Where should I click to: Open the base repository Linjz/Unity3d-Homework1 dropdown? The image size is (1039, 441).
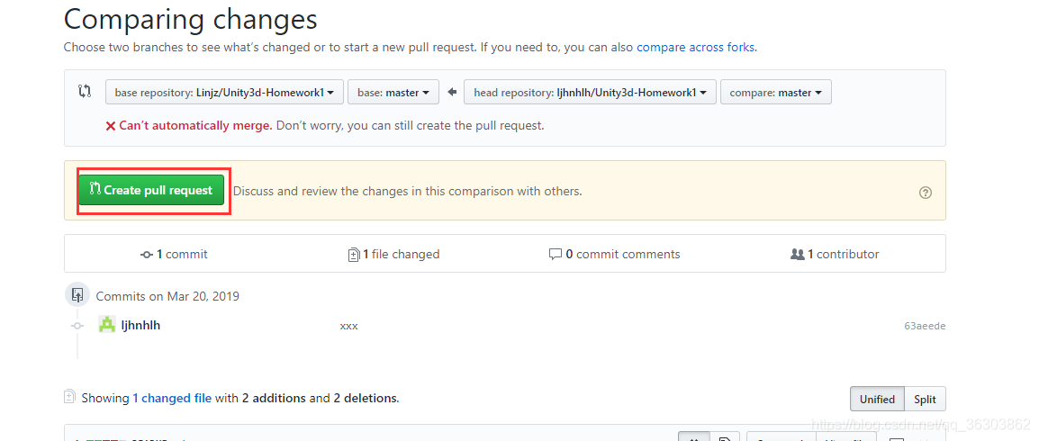pyautogui.click(x=224, y=93)
